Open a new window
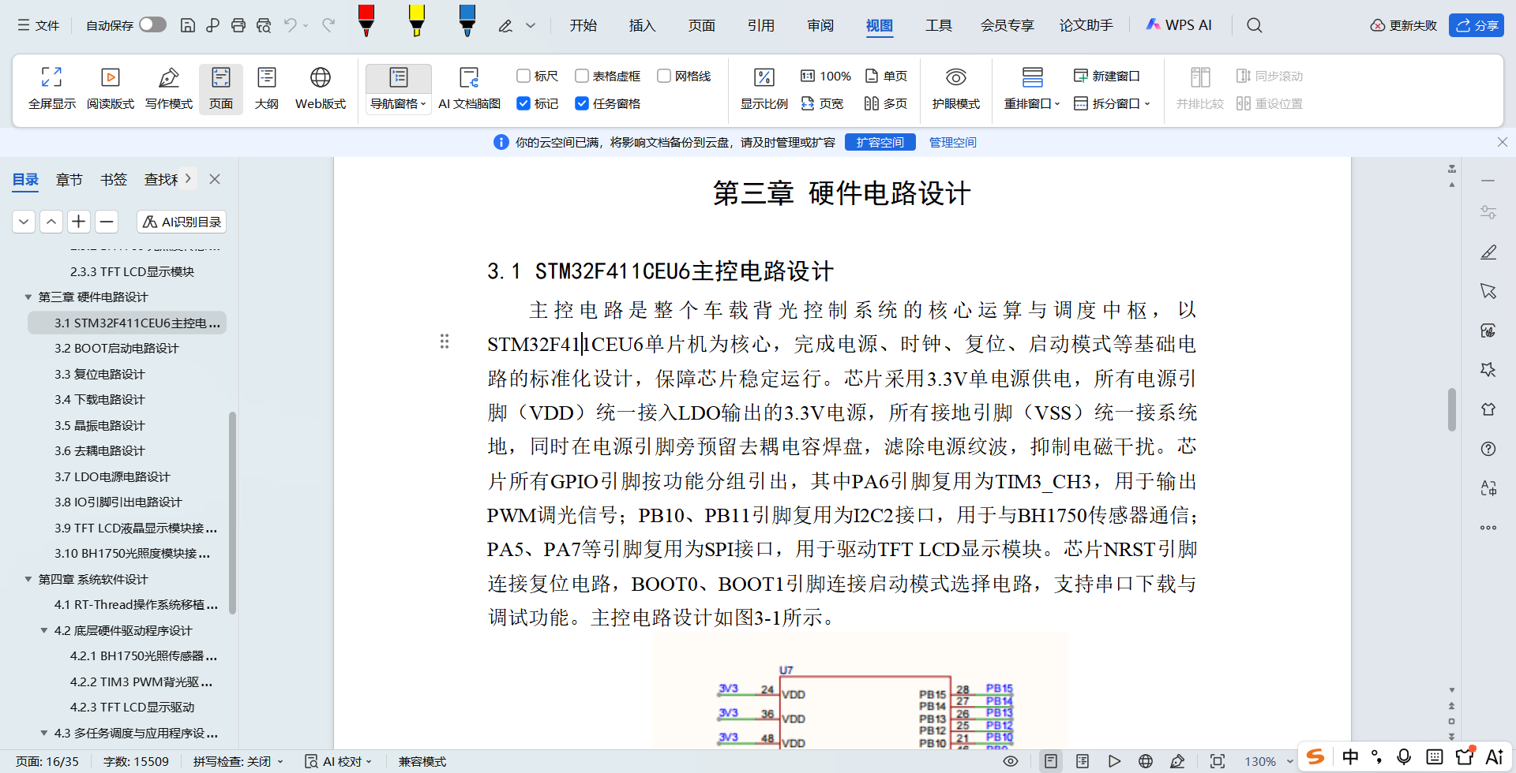The height and width of the screenshot is (773, 1516). 1107,76
